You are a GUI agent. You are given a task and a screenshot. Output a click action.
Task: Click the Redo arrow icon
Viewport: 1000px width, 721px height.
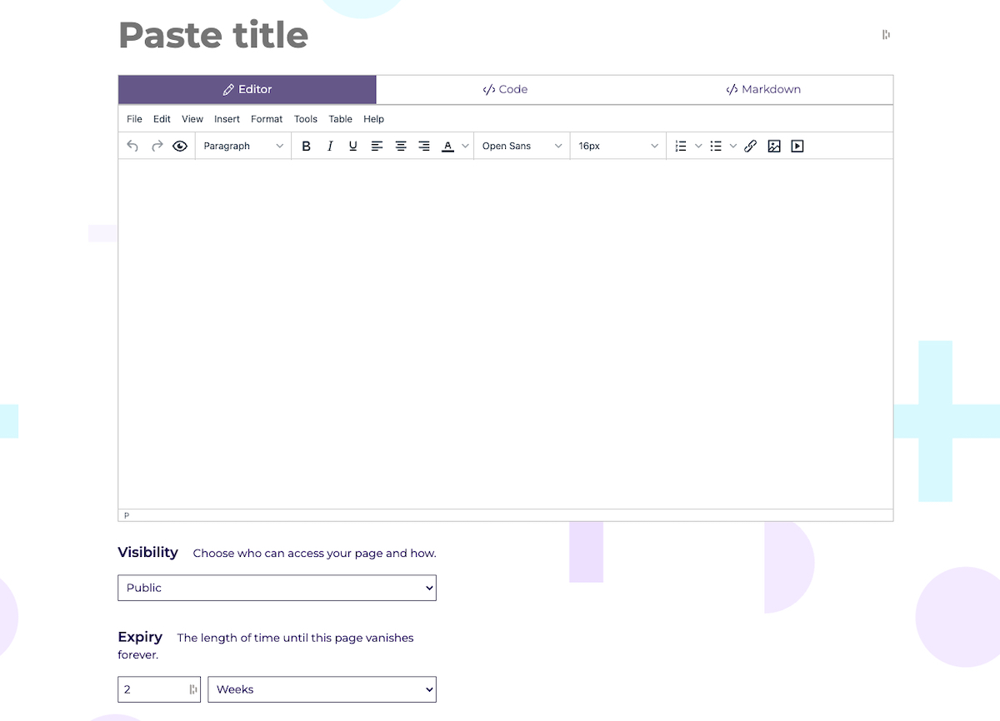coord(157,146)
